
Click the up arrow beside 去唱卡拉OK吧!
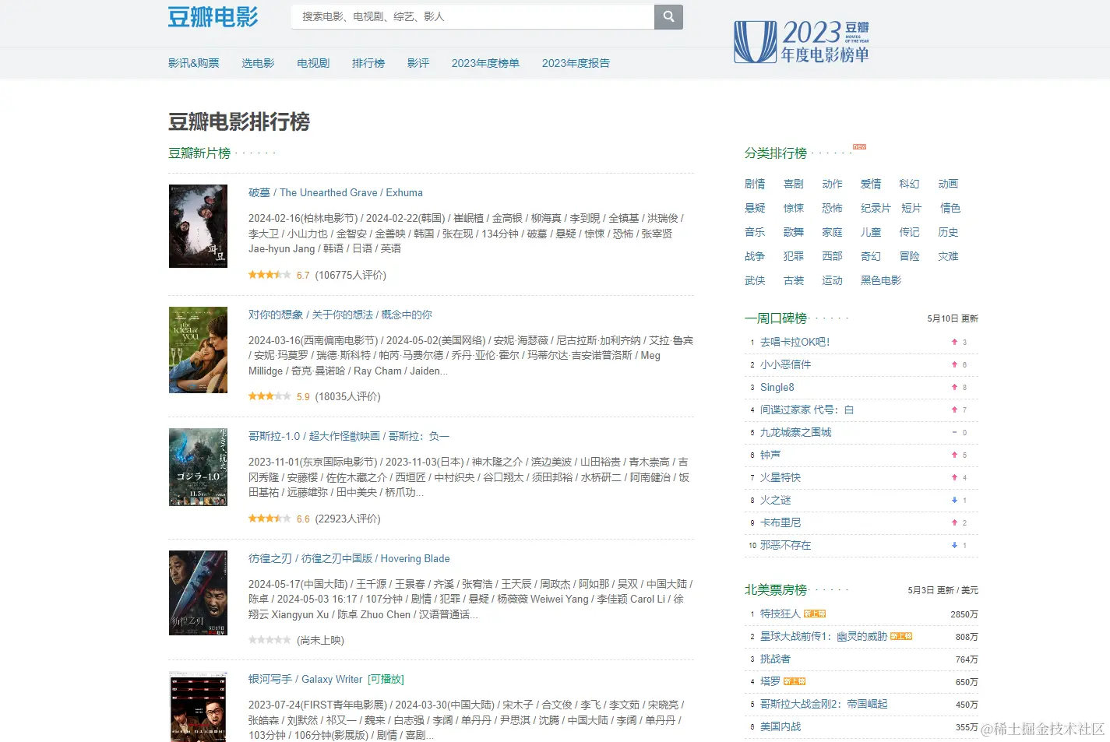(954, 342)
